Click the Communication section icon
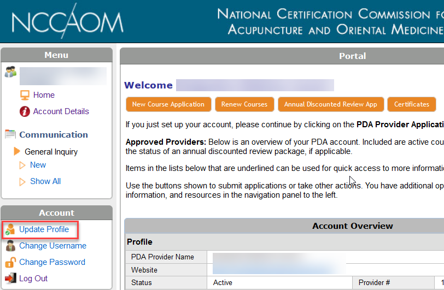The image size is (444, 290). tap(10, 135)
